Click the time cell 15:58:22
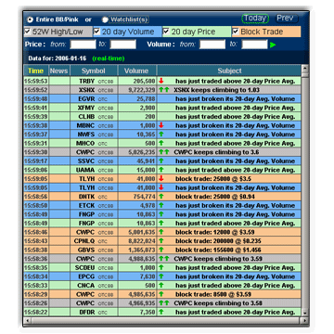 [36, 312]
